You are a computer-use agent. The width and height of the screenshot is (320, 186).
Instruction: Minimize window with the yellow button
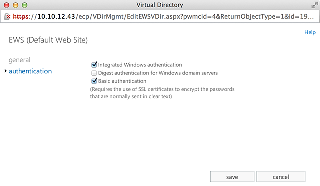click(x=15, y=5)
